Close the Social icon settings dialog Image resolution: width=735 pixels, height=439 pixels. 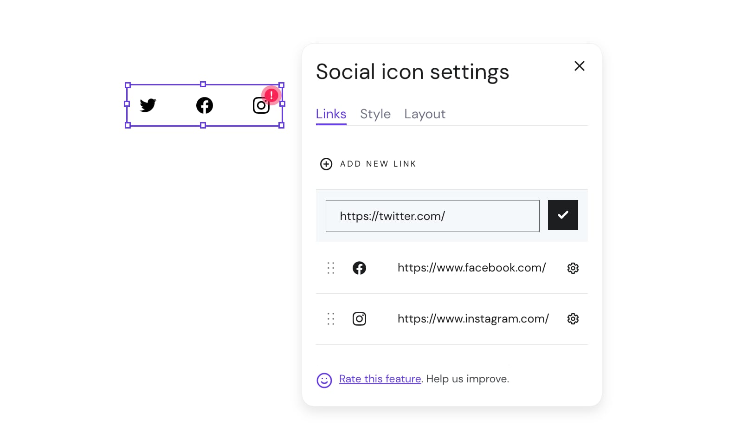click(x=579, y=66)
